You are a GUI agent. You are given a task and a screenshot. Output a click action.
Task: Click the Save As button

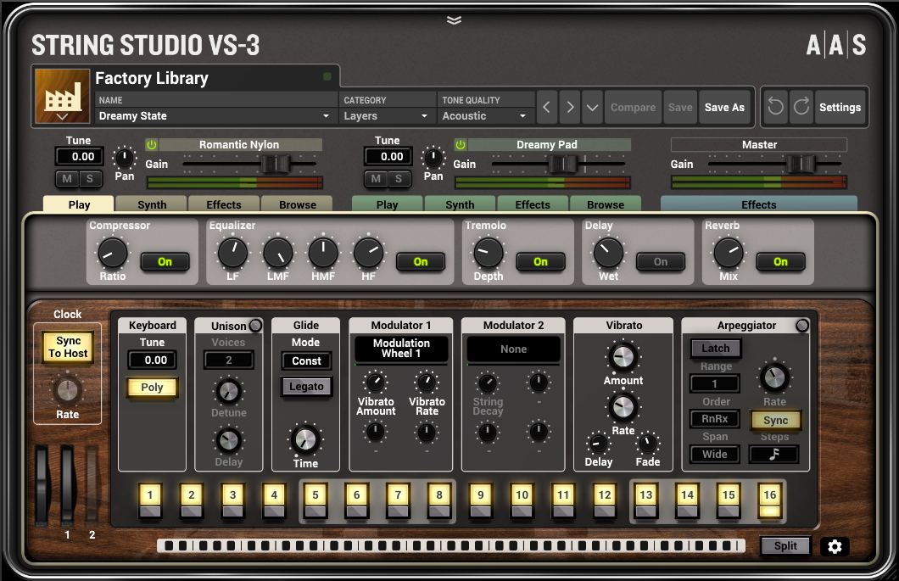(724, 107)
